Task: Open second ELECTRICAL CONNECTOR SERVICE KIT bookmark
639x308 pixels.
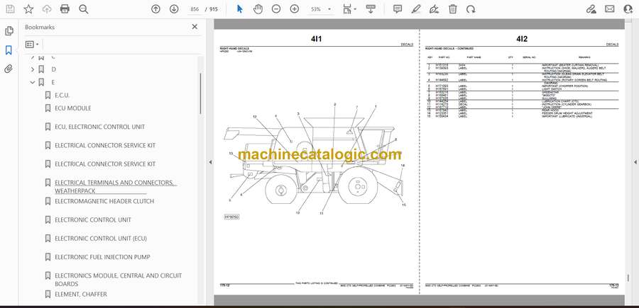Action: [105, 164]
